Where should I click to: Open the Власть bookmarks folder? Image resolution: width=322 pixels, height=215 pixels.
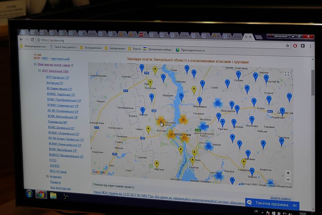click(x=135, y=49)
